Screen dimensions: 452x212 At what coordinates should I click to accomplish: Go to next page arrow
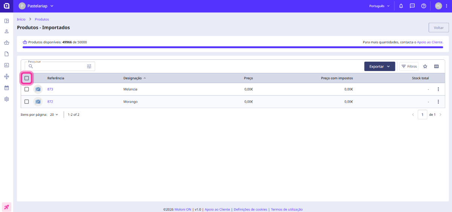(440, 115)
